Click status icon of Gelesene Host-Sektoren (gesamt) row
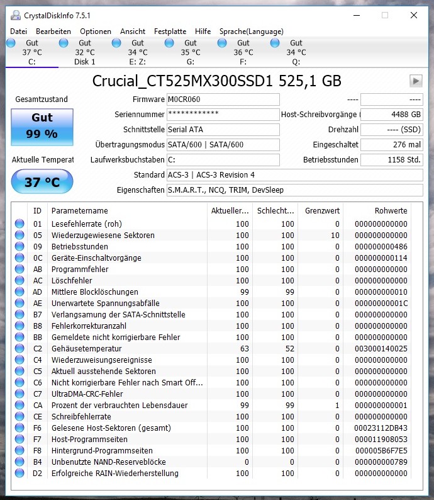 [19, 428]
